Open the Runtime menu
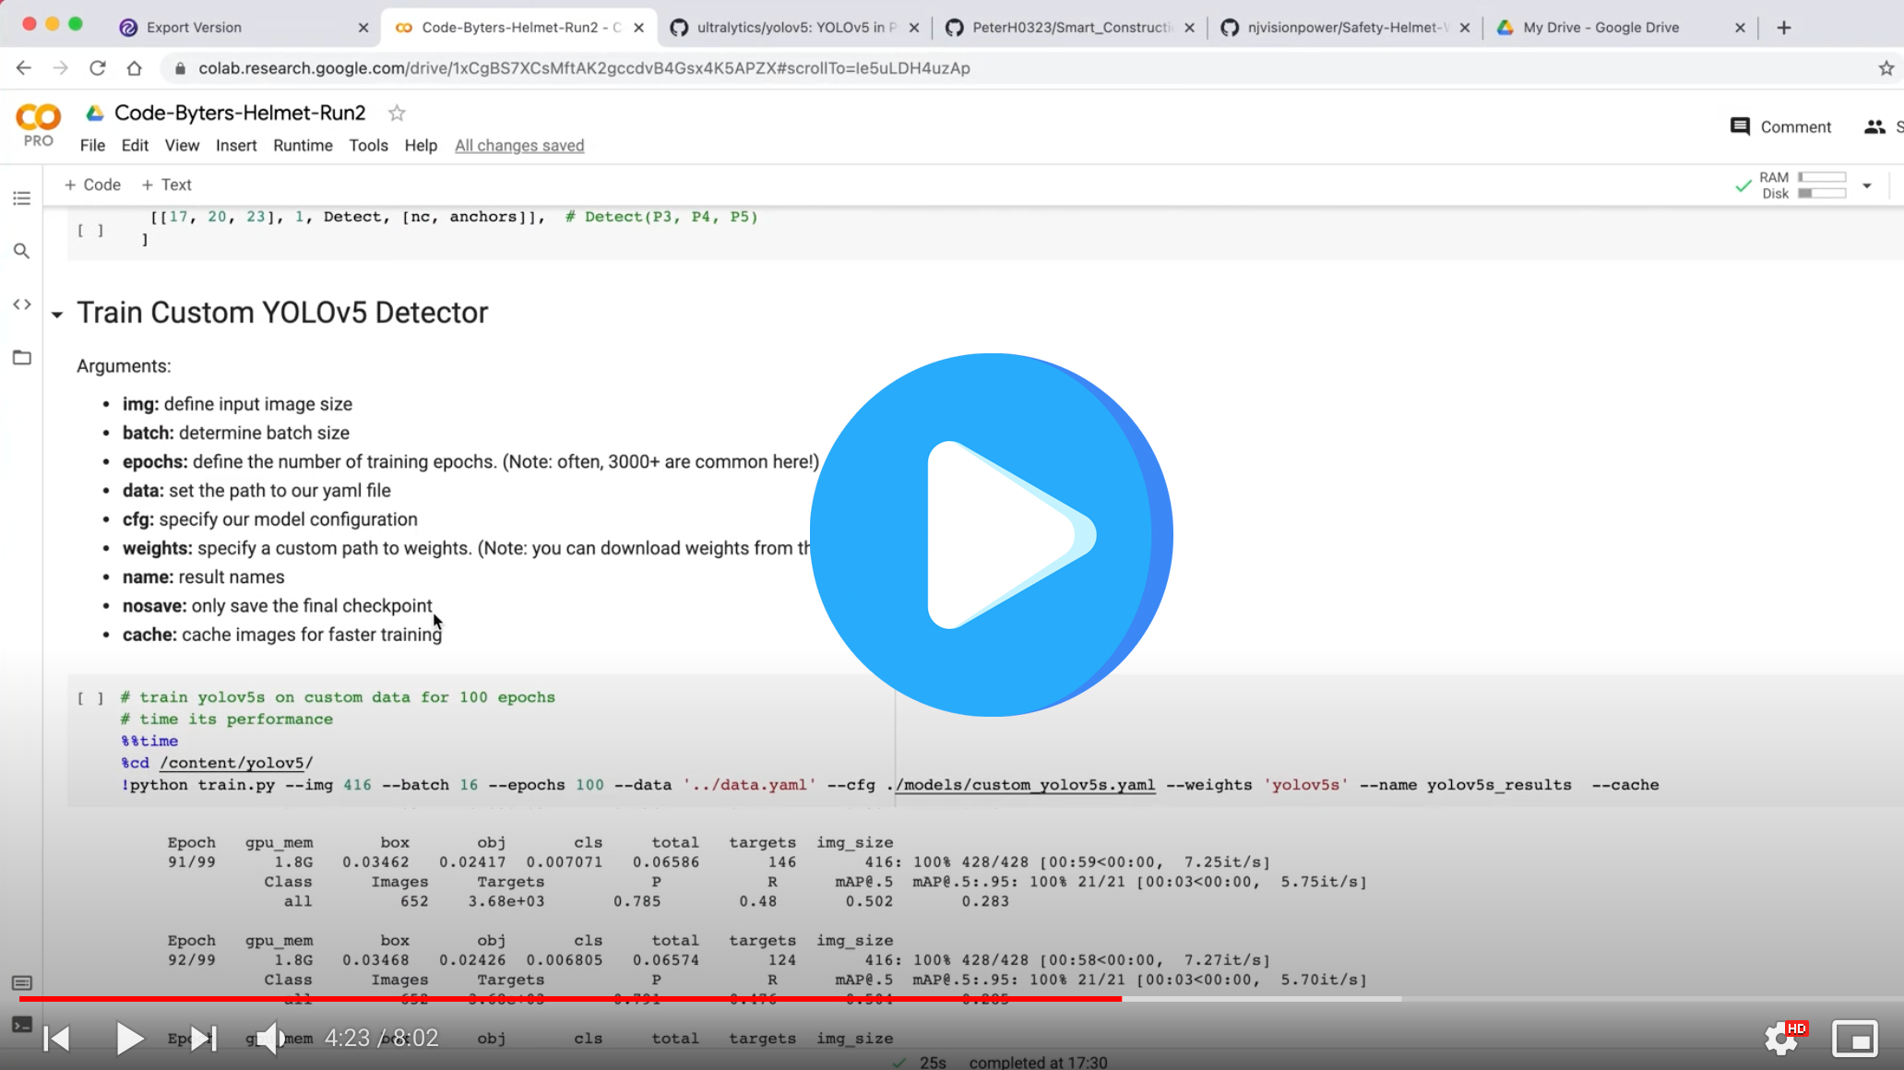This screenshot has height=1070, width=1904. pyautogui.click(x=303, y=145)
